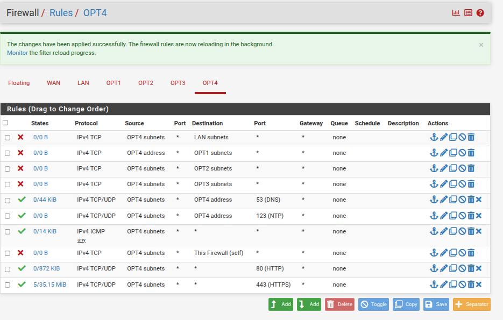This screenshot has width=503, height=320.
Task: Click the X kill-states icon on the 80 (HTTP) rule
Action: pos(479,268)
